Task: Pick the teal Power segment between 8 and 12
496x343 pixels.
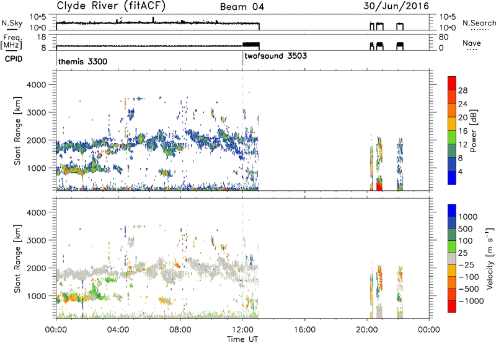Action: click(x=452, y=150)
